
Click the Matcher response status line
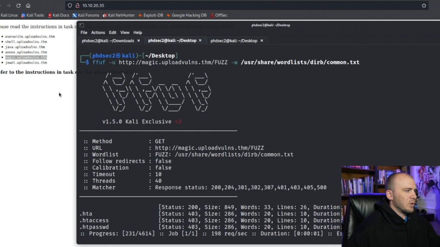tap(205, 188)
